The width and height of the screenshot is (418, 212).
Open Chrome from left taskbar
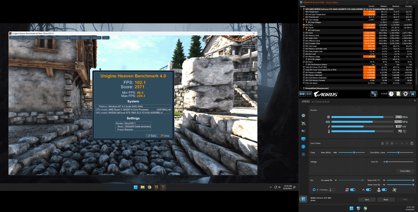click(149, 187)
